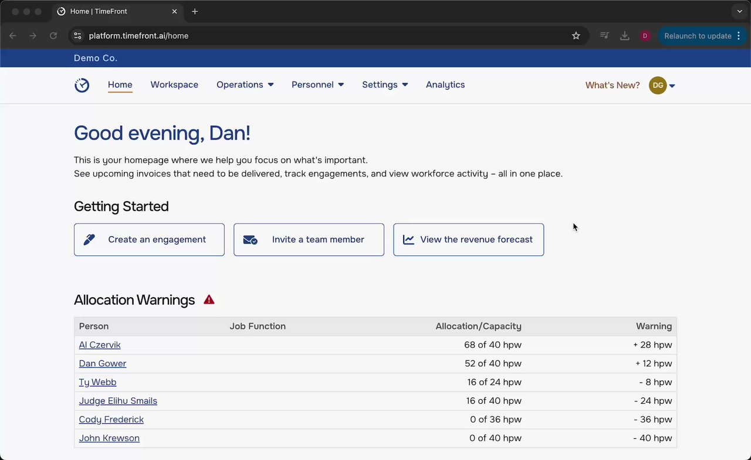Expand the Personnel dropdown menu

point(317,85)
